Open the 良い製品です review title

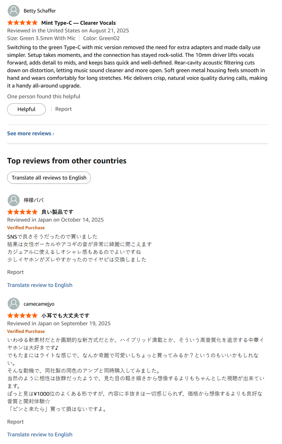click(x=57, y=212)
